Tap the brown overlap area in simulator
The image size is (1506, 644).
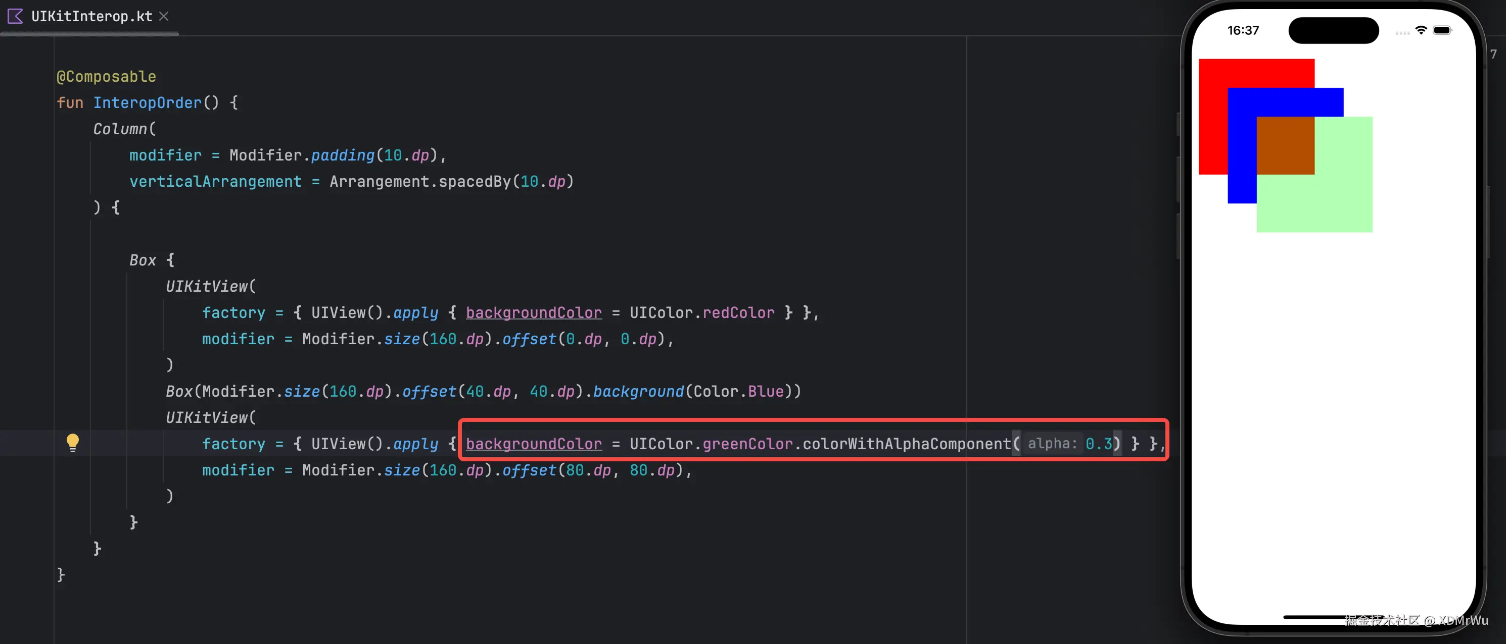(1285, 145)
